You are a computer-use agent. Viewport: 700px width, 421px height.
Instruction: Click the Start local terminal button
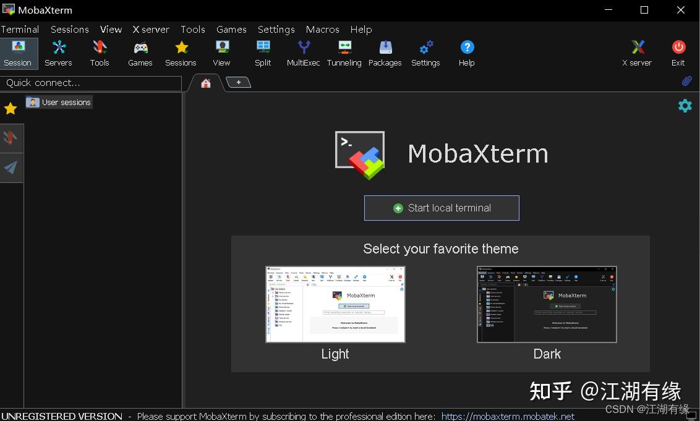tap(442, 208)
